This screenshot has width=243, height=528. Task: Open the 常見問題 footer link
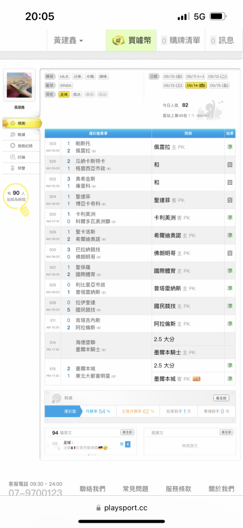pyautogui.click(x=136, y=489)
